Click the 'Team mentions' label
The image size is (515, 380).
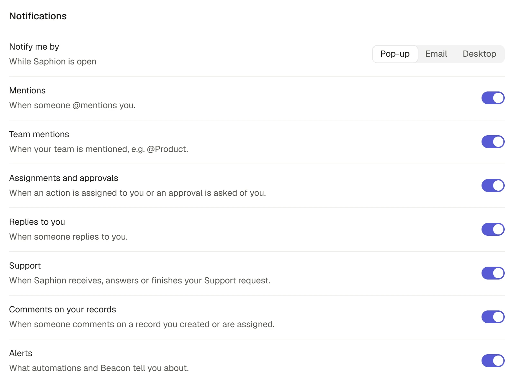(39, 134)
